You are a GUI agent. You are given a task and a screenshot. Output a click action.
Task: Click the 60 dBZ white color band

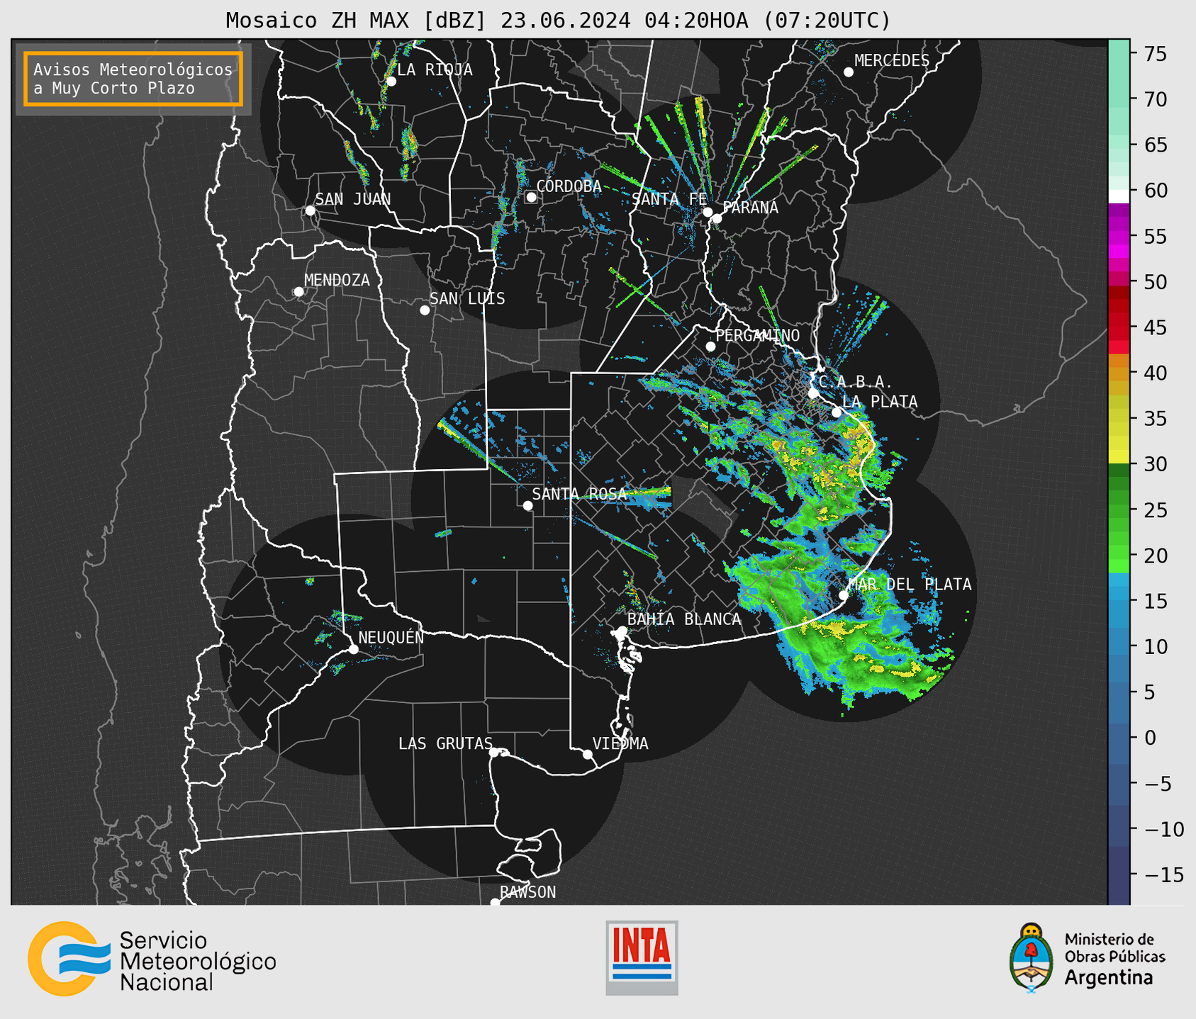(1119, 196)
